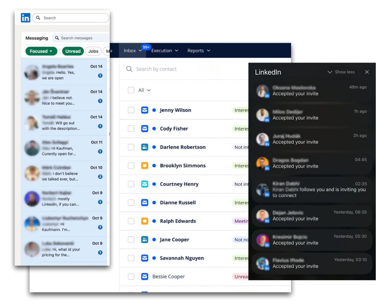Close the LinkedIn notifications panel
The width and height of the screenshot is (389, 305).
(x=367, y=72)
